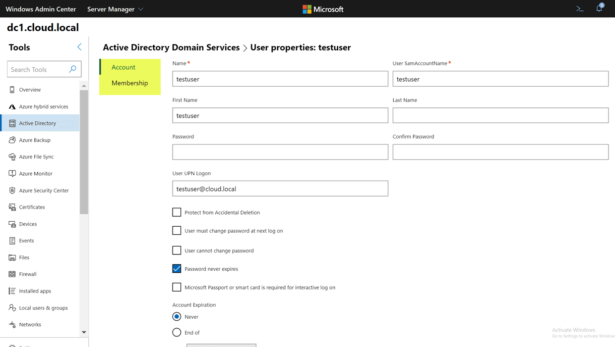Image resolution: width=615 pixels, height=347 pixels.
Task: Click the Certificates icon in sidebar
Action: 12,207
